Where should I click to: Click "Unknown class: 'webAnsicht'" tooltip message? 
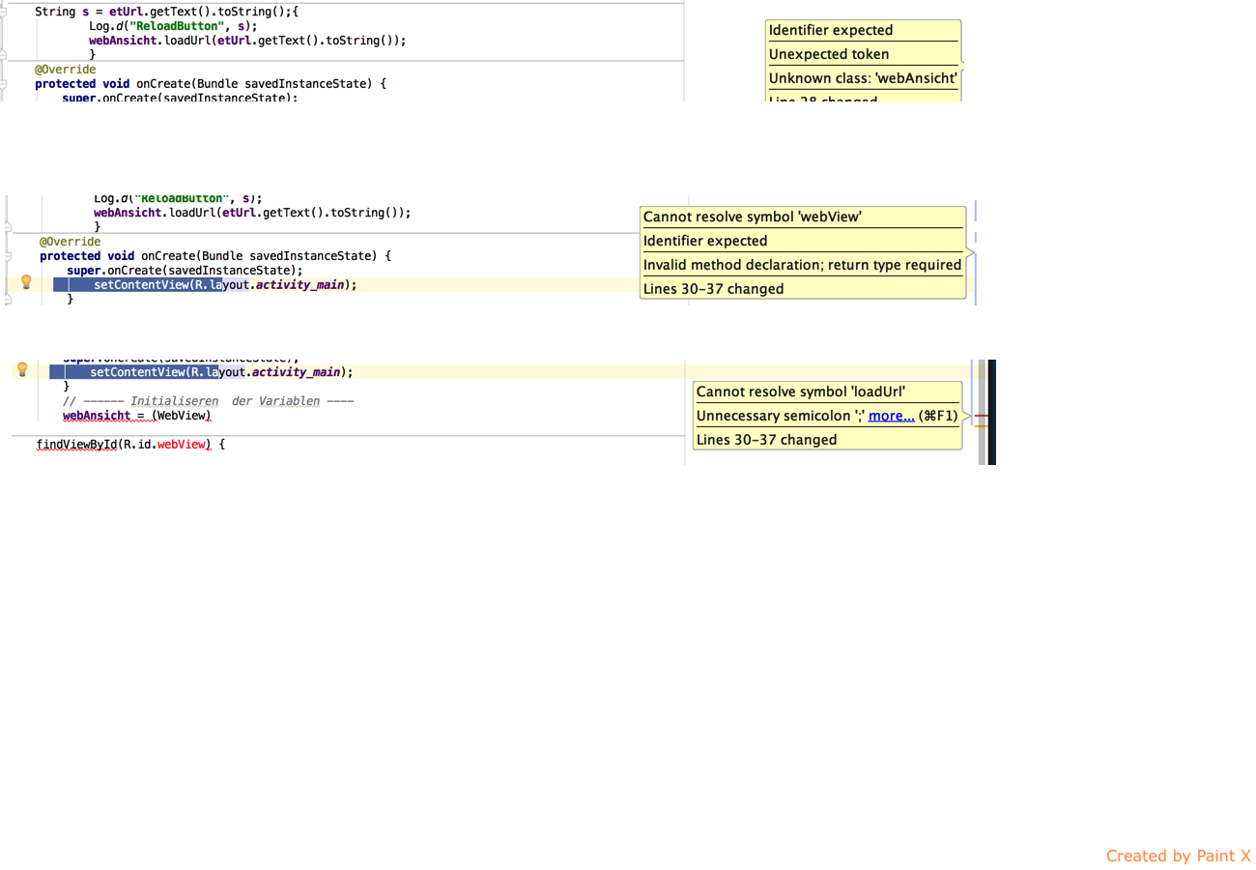click(x=862, y=78)
